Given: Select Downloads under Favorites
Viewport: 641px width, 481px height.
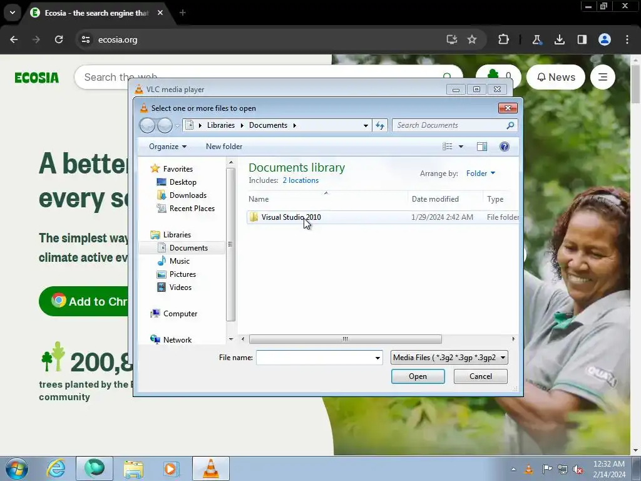Looking at the screenshot, I should click(188, 195).
